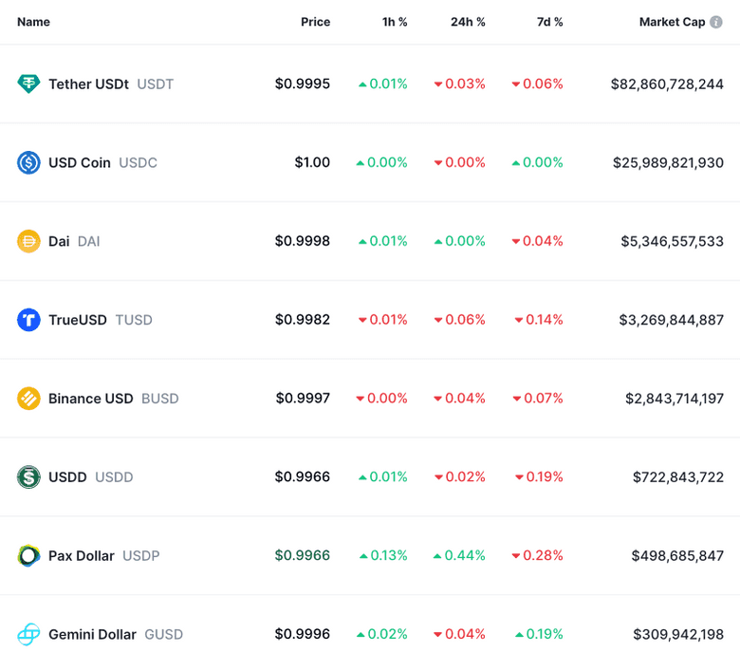Click the Gemini Dollar name link
This screenshot has height=671, width=740.
click(x=92, y=634)
